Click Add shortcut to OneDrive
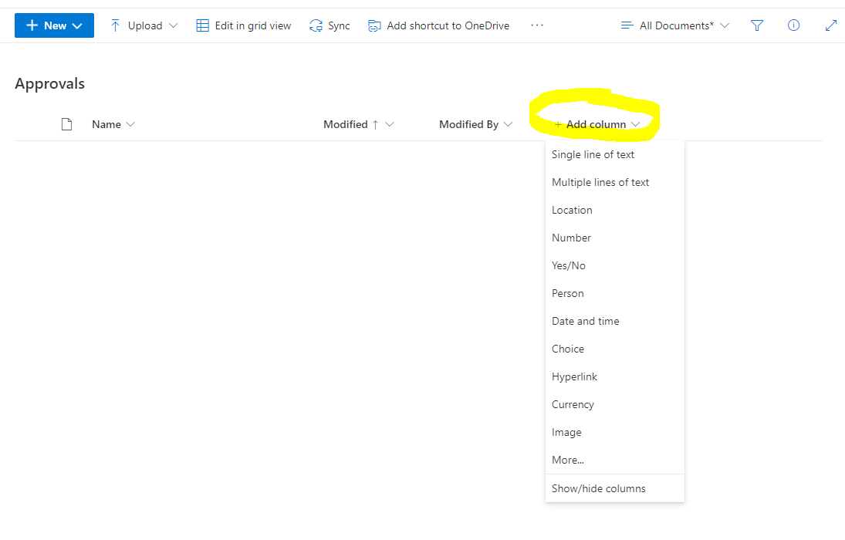This screenshot has height=540, width=845. tap(438, 25)
